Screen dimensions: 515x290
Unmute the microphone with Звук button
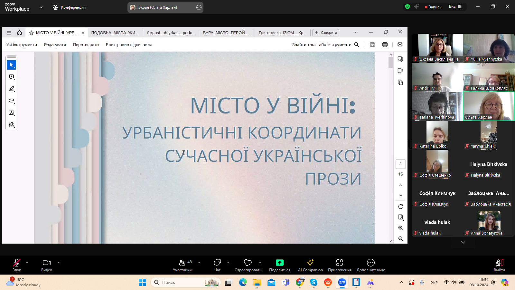pos(16,265)
